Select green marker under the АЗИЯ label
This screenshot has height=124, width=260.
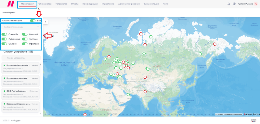(x=148, y=69)
